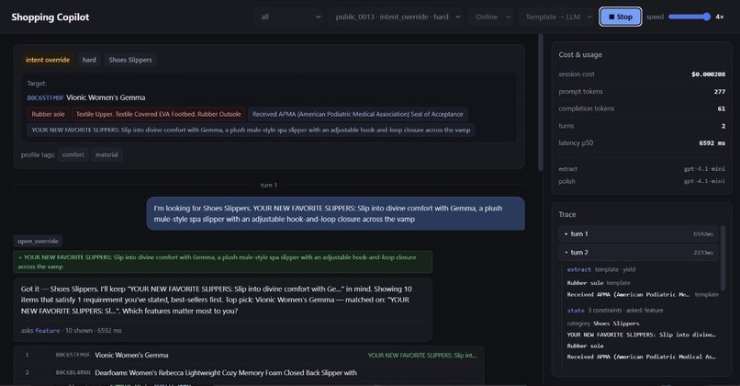Click the prompt tokens value 277
The height and width of the screenshot is (386, 740).
point(720,92)
